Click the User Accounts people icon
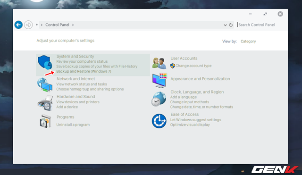 tap(159, 63)
